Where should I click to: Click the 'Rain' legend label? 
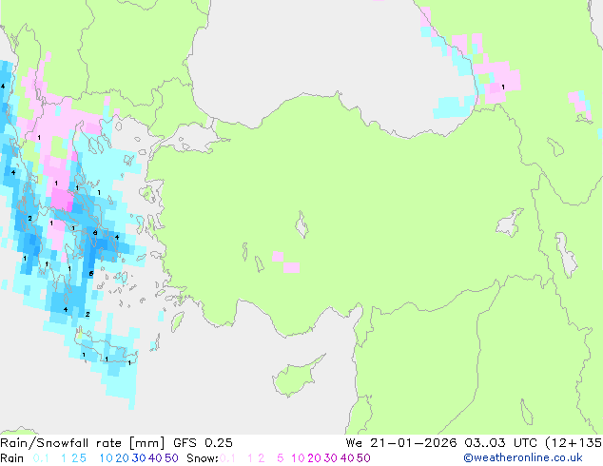pyautogui.click(x=12, y=458)
